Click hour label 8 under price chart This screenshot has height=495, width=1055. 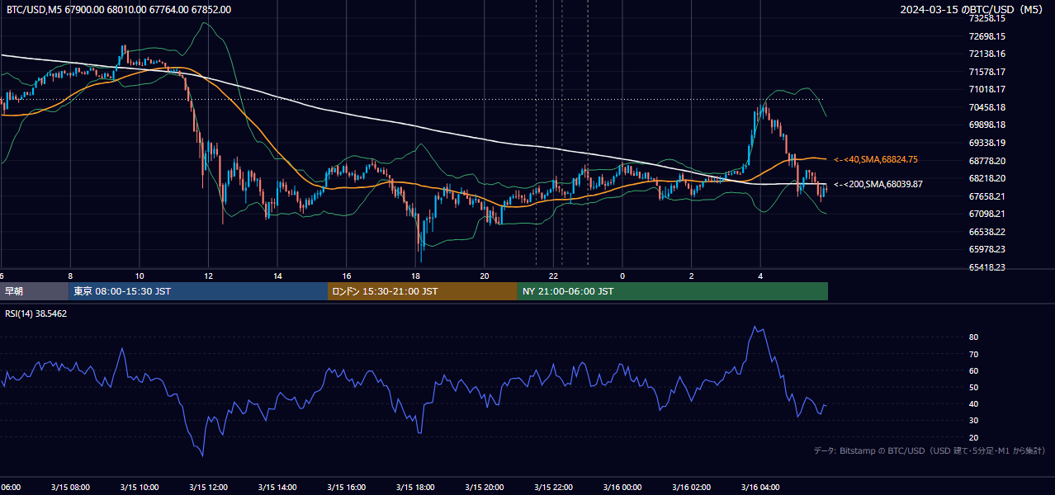(70, 276)
